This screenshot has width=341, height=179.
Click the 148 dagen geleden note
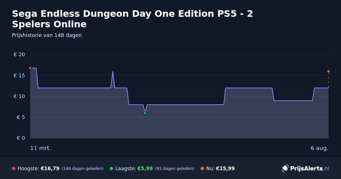click(82, 168)
